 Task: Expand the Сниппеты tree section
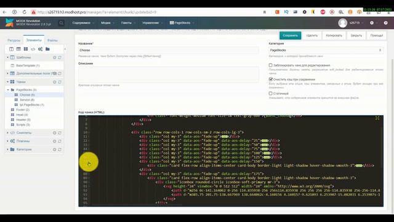7,133
